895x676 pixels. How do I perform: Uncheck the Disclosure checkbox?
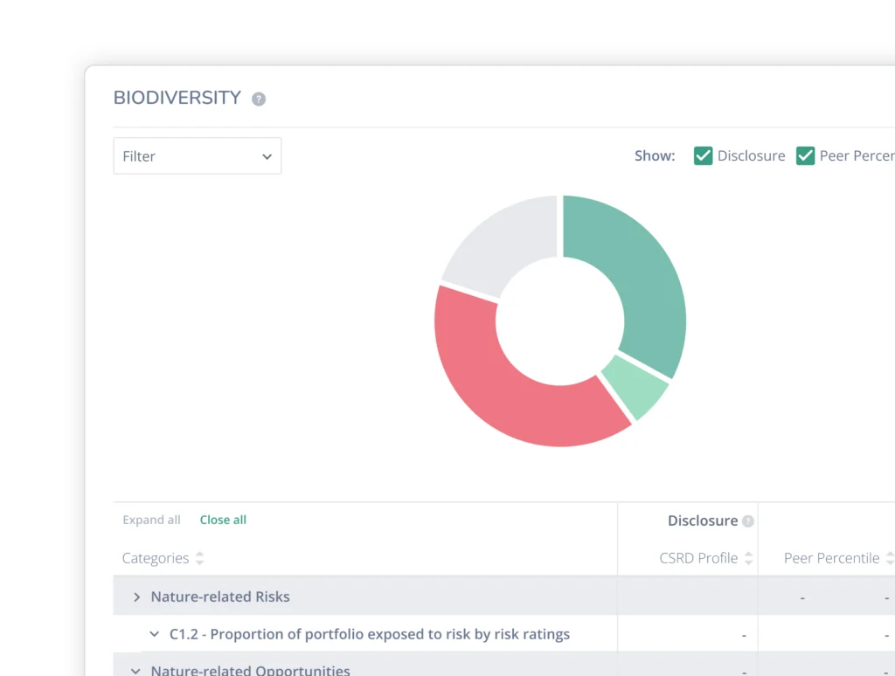(704, 156)
